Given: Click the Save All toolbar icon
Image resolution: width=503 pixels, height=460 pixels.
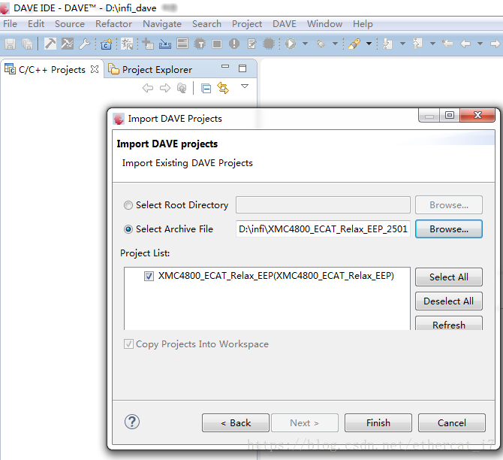Looking at the screenshot, I should tap(27, 44).
